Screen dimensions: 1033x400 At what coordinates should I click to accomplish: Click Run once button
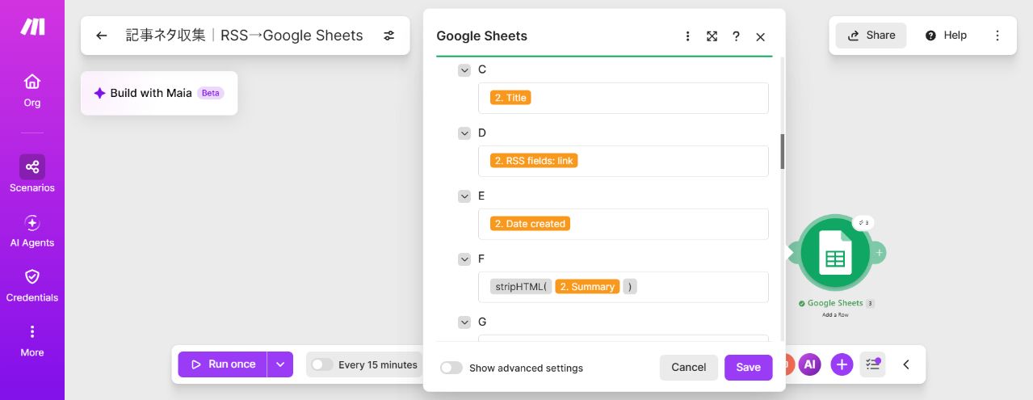pos(223,364)
